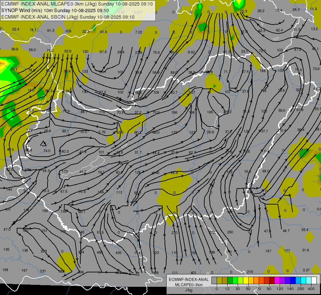
Task: Click the gray swatch in the MLCAPE legend
Action: pos(214,280)
